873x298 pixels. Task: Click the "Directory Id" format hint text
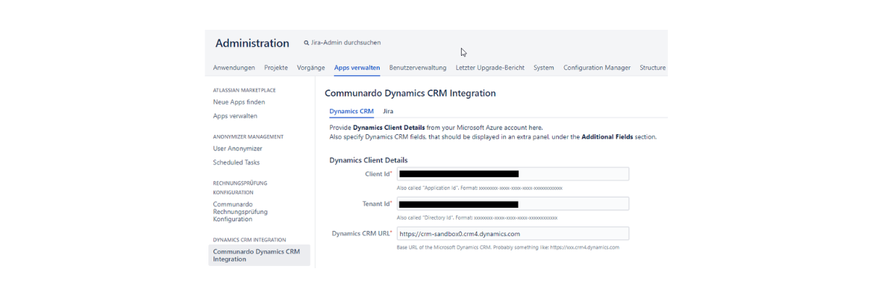point(477,218)
